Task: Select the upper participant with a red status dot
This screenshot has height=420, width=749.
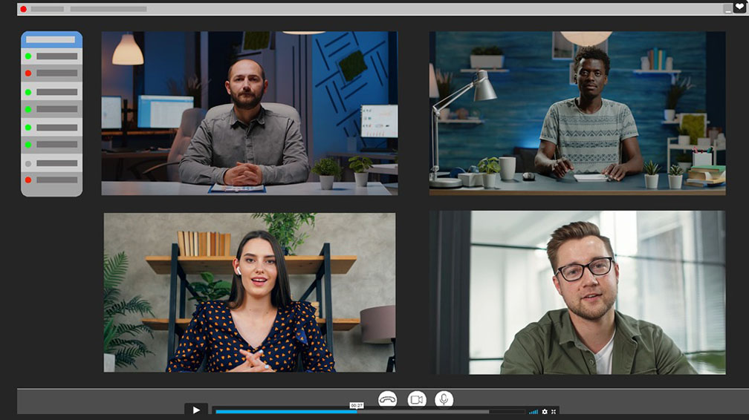Action: click(51, 73)
